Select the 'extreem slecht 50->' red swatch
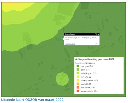 pyautogui.click(x=78, y=91)
